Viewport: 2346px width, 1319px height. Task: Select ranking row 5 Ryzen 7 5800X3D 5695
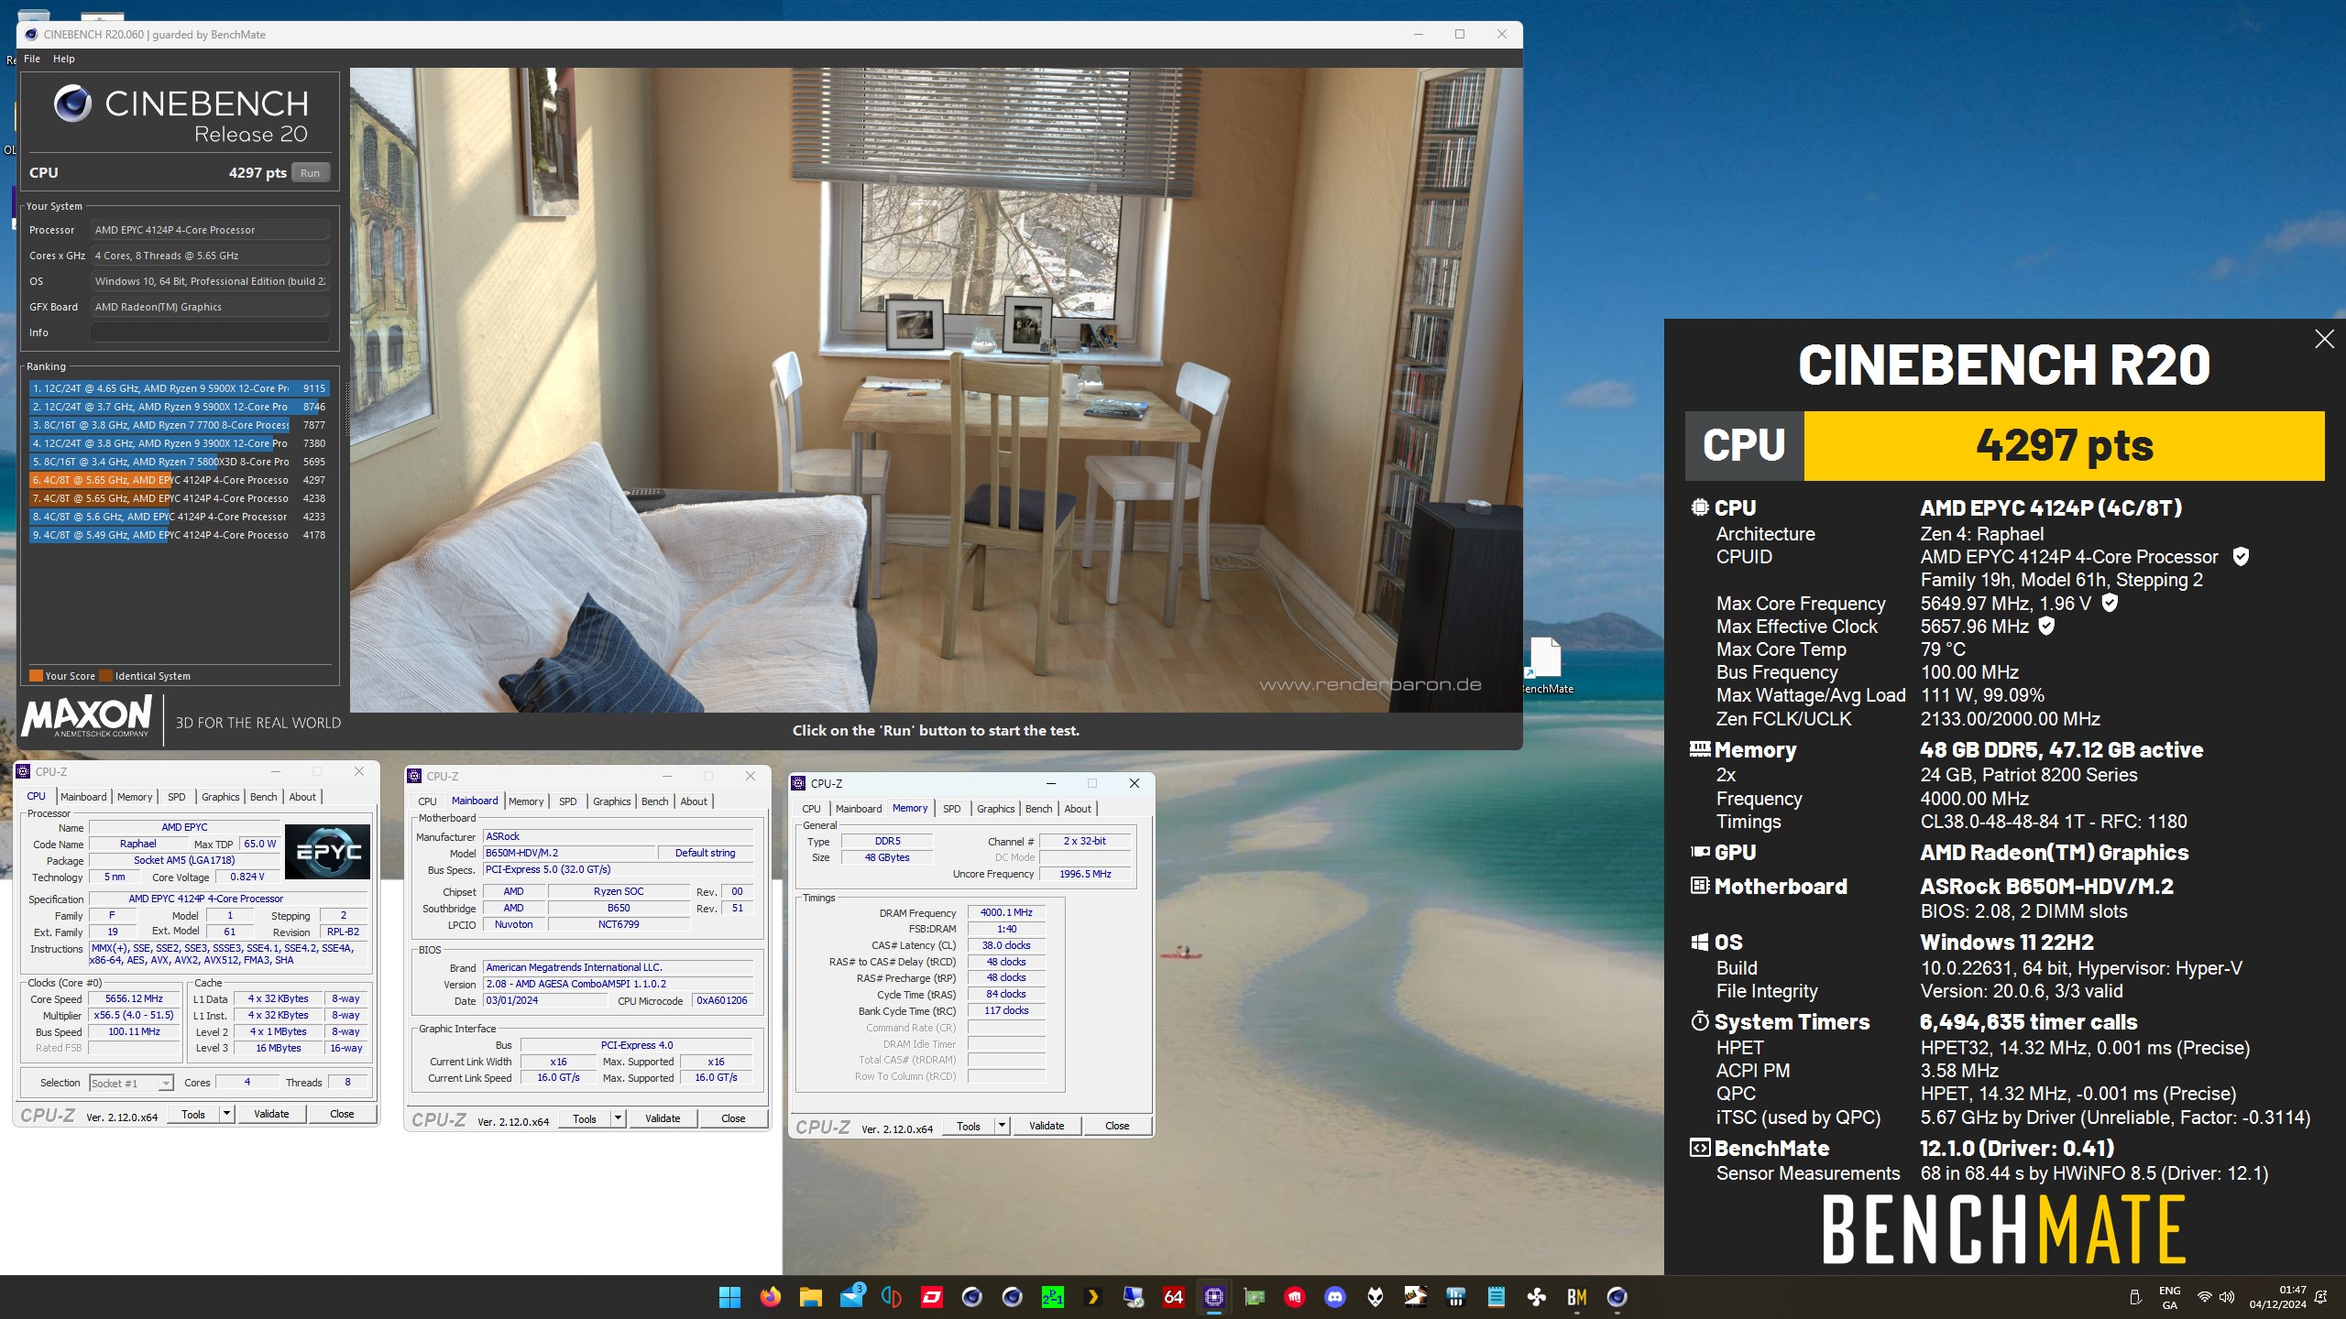[x=179, y=462]
